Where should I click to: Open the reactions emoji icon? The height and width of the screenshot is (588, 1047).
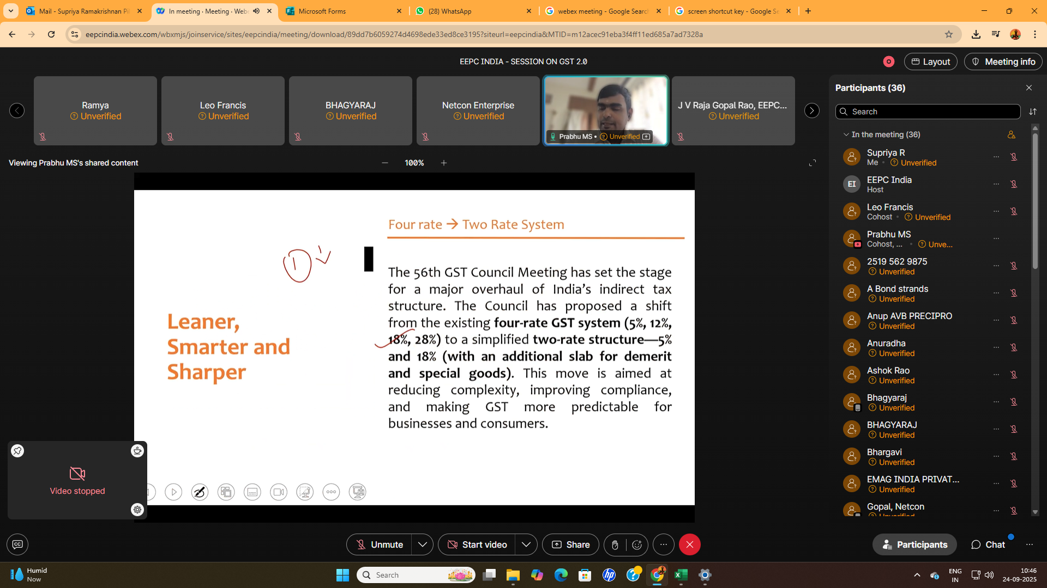pyautogui.click(x=637, y=545)
